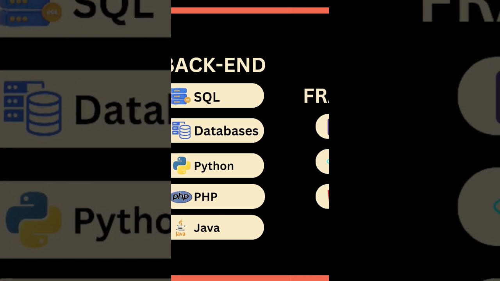Select the Databases text label
The height and width of the screenshot is (281, 500).
[226, 131]
